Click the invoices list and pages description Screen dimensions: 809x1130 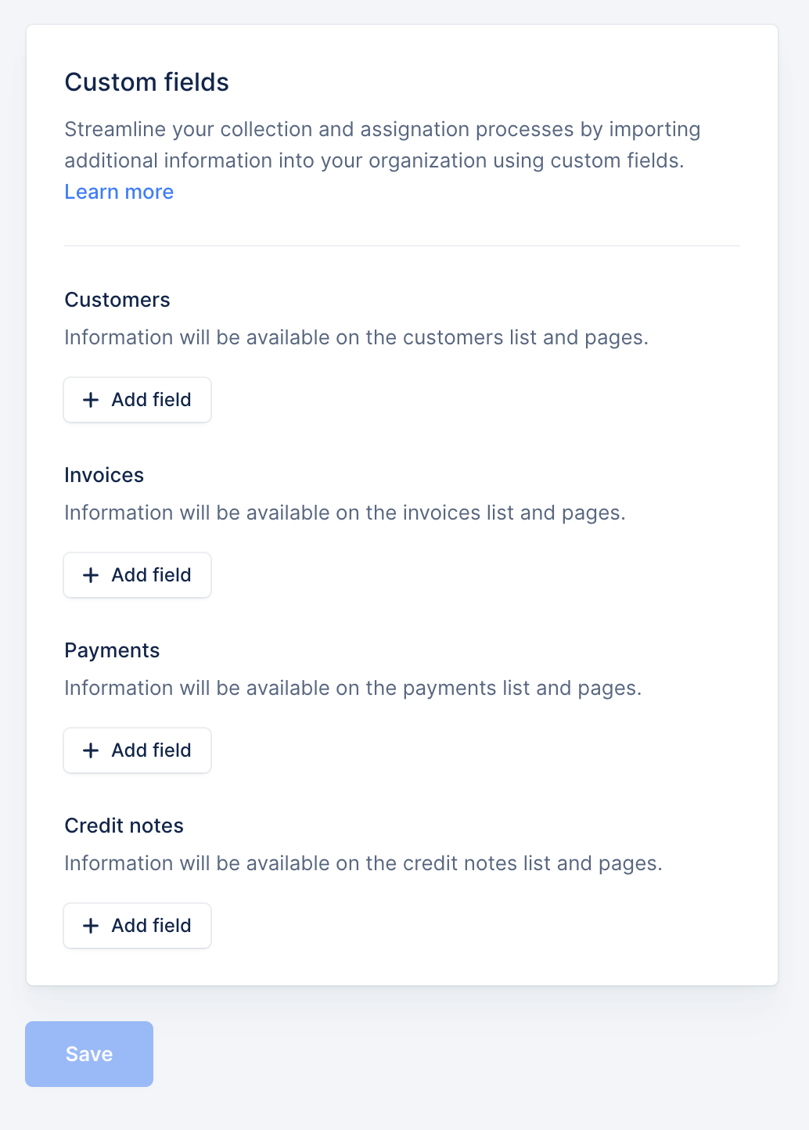[345, 513]
